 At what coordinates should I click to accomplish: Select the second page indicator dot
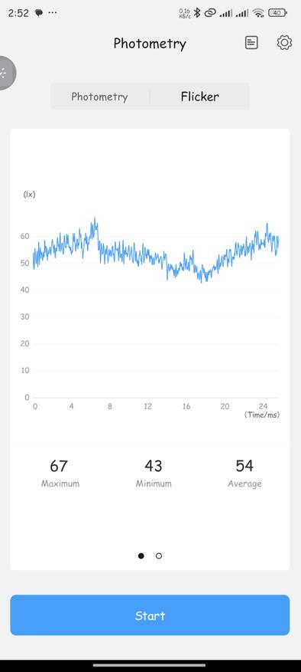[x=159, y=556]
